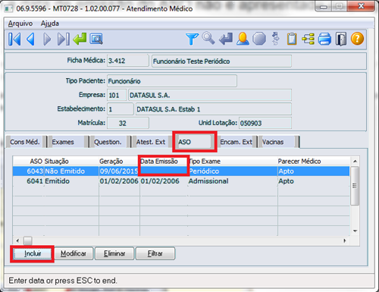Image resolution: width=379 pixels, height=292 pixels.
Task: Click the Admissional cell
Action: click(x=208, y=181)
